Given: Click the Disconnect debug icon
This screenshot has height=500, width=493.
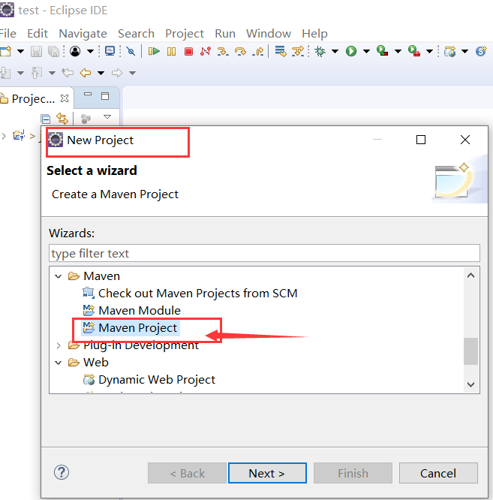Looking at the screenshot, I should tap(206, 51).
